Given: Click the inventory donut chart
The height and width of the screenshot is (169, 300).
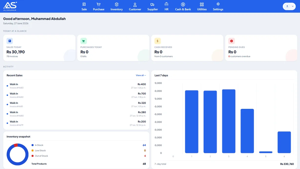Looking at the screenshot, I should (17, 154).
